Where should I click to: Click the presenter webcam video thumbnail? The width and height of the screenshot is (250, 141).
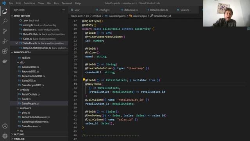click(x=227, y=13)
